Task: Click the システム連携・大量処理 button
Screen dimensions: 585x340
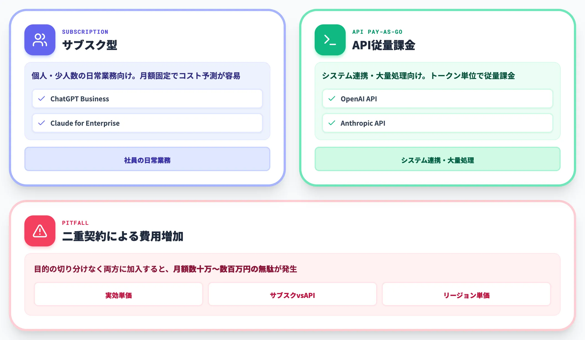Action: [x=438, y=159]
